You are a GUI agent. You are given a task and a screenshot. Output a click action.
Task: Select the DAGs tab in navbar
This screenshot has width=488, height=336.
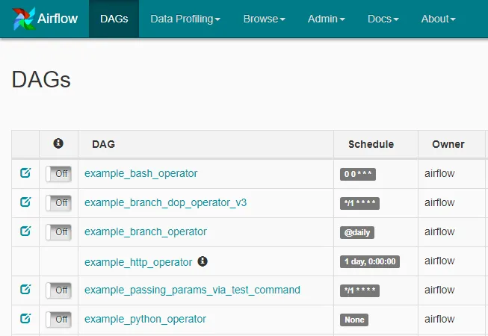pos(114,19)
